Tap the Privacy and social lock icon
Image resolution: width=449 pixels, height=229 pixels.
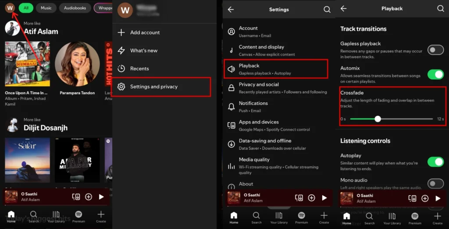click(232, 88)
